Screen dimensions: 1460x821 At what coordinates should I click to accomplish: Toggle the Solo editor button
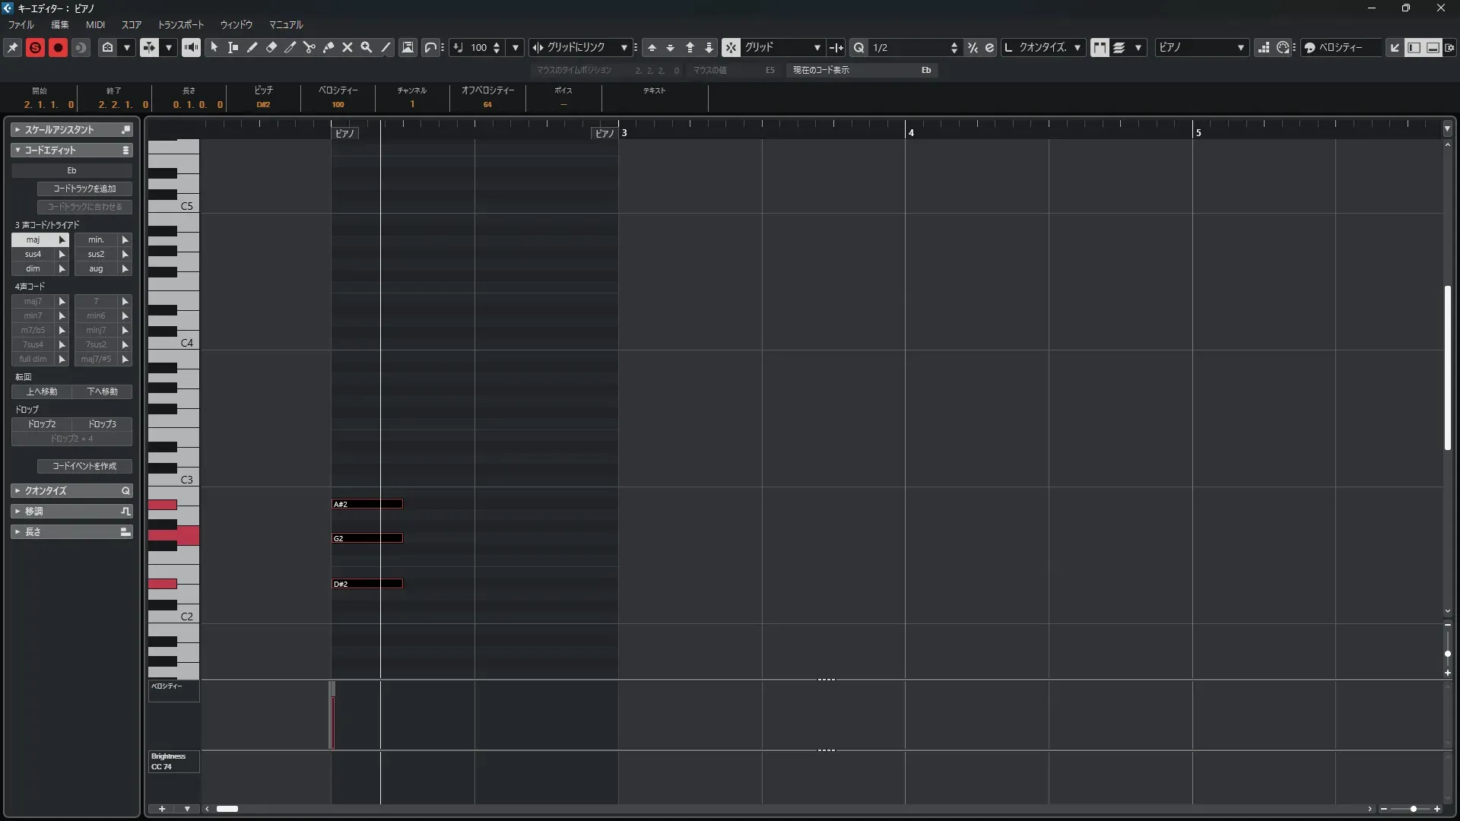coord(35,47)
